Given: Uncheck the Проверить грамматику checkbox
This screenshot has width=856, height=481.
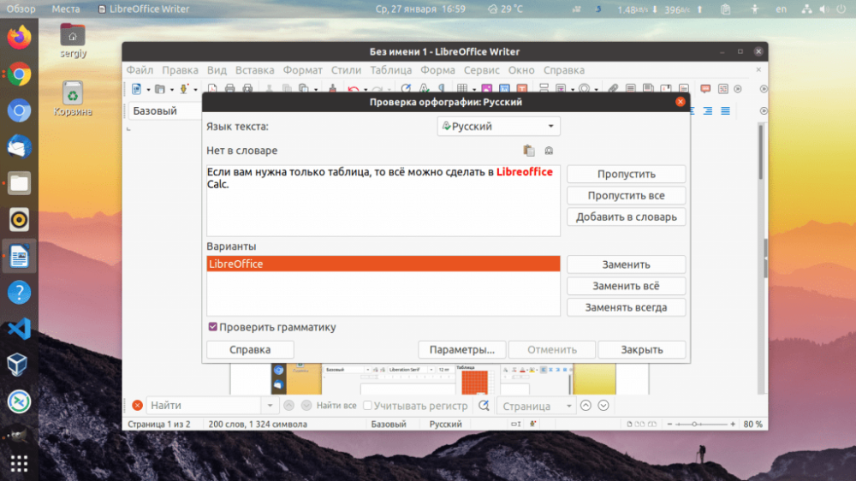Looking at the screenshot, I should (212, 327).
